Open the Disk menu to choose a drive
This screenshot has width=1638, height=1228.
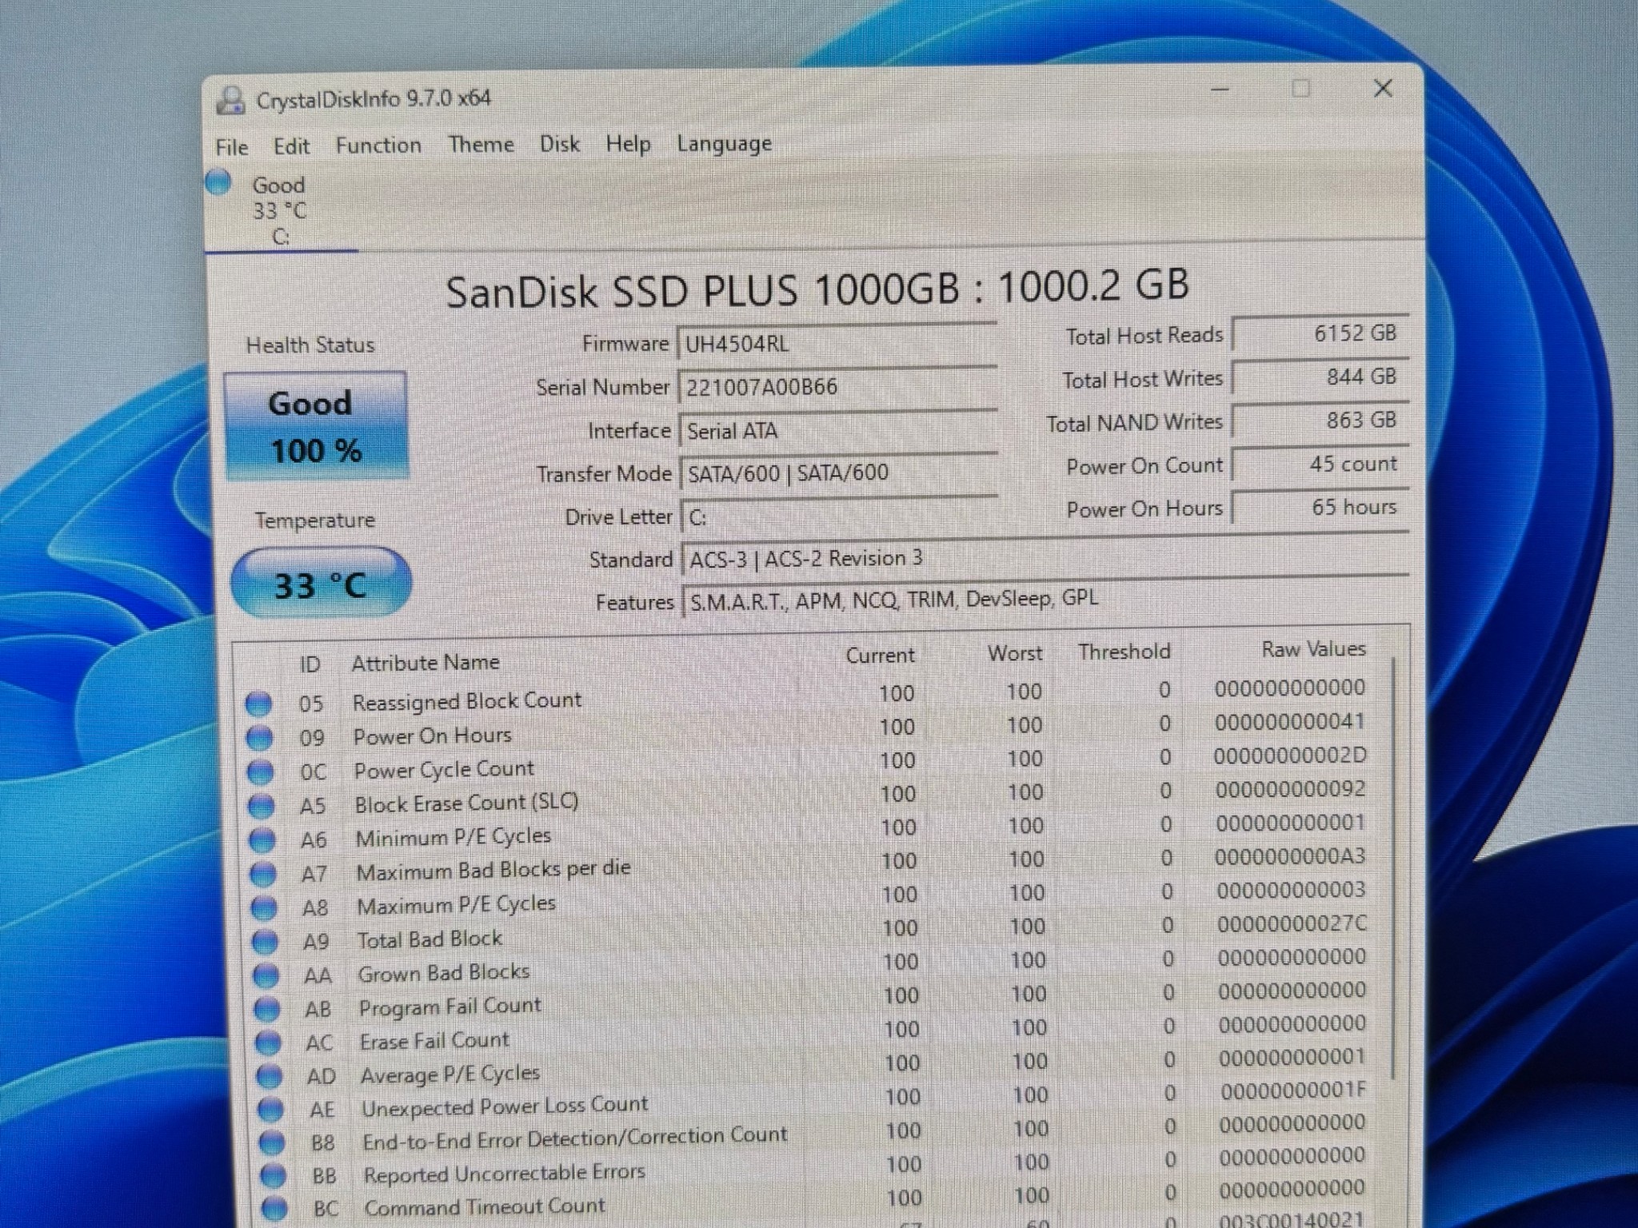(x=560, y=144)
